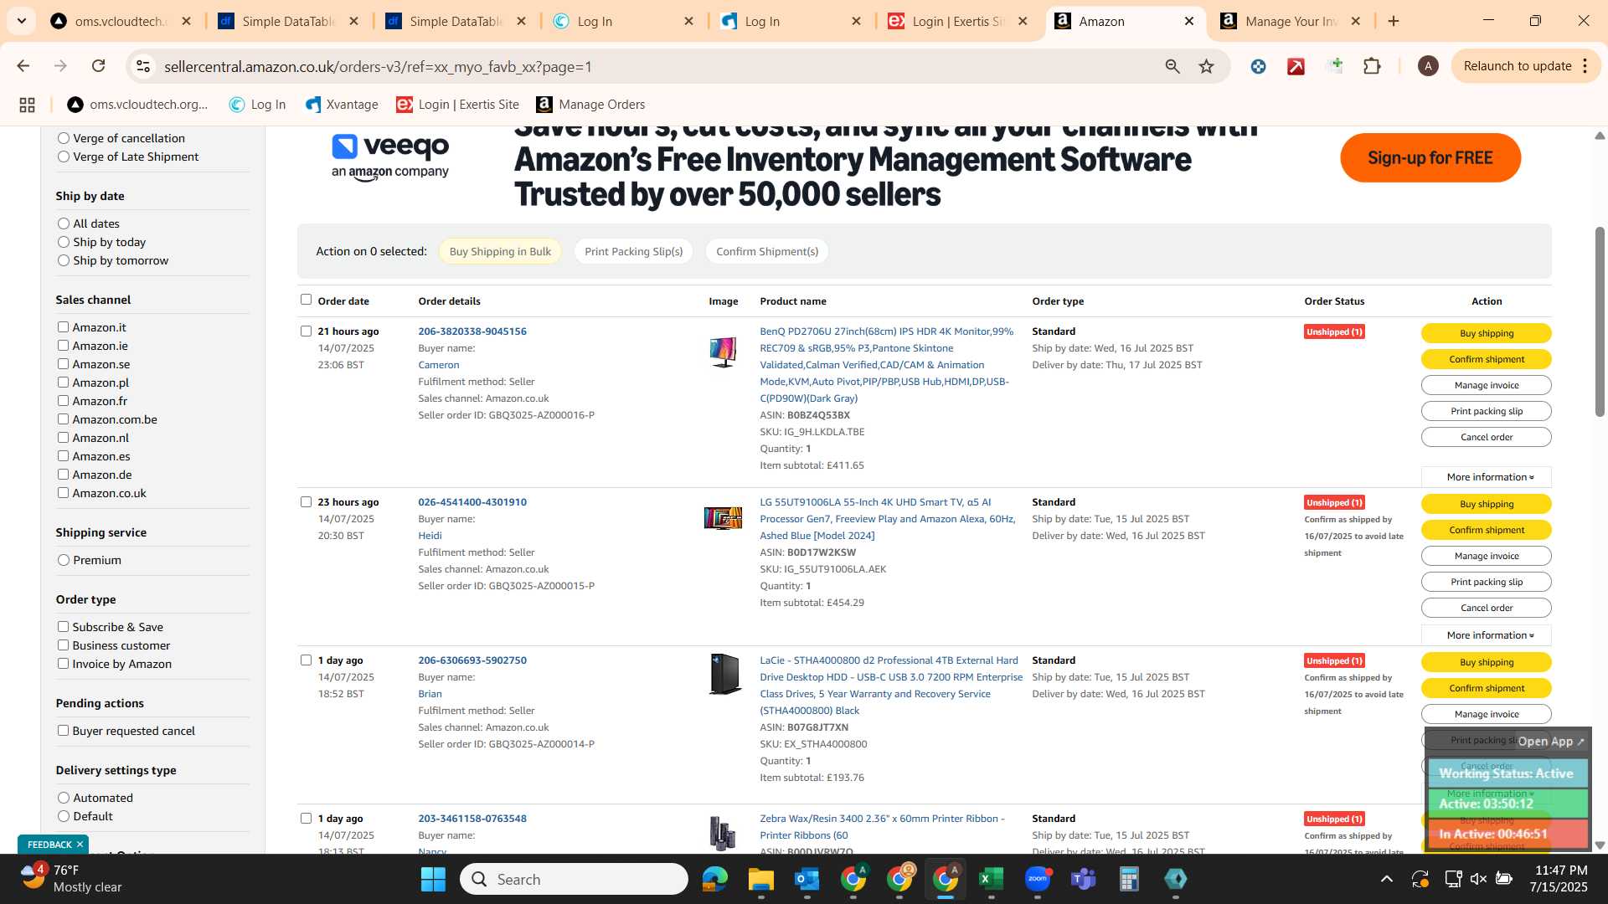Viewport: 1608px width, 904px height.
Task: Click Confirm Shipment(s) bulk button
Action: [x=767, y=251]
